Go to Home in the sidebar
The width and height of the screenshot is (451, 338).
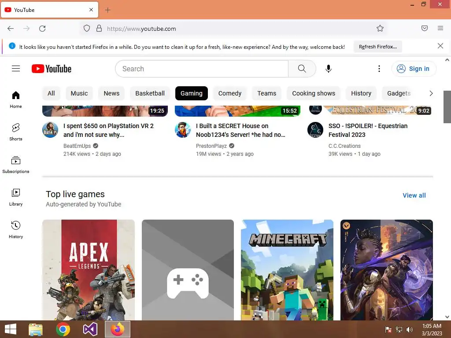click(16, 99)
